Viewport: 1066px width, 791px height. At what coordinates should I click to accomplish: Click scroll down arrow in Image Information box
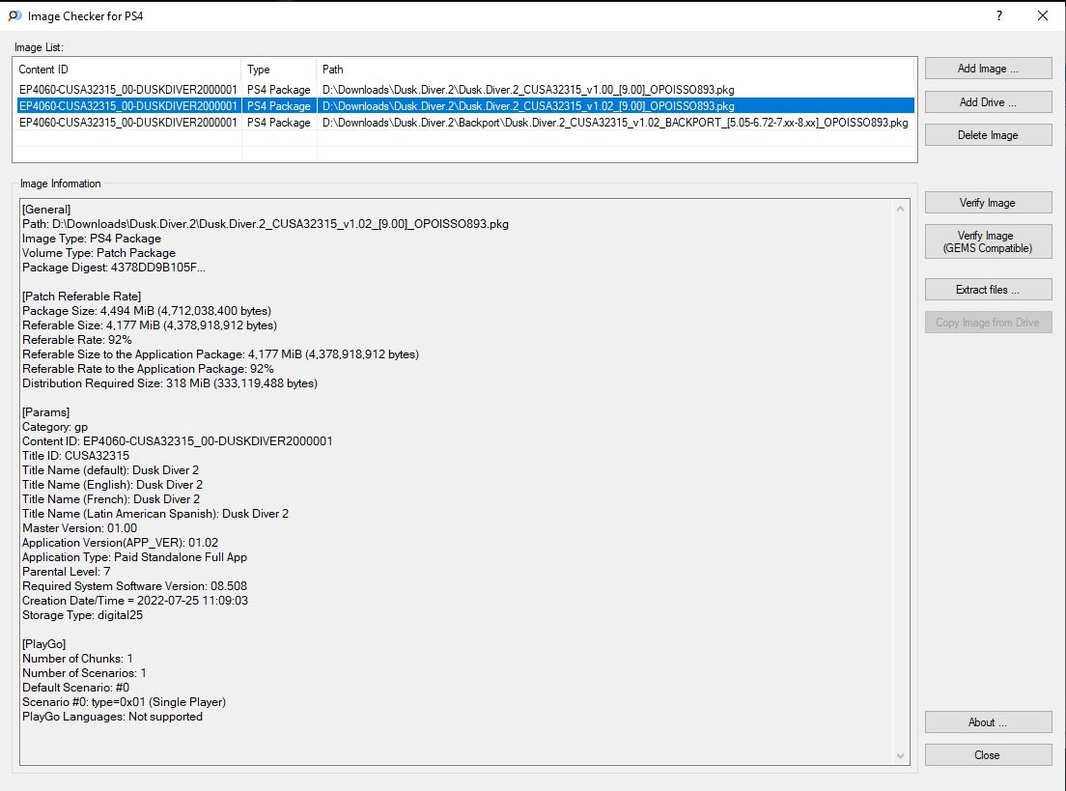click(900, 755)
